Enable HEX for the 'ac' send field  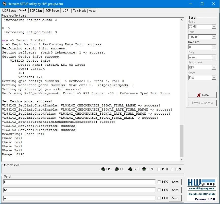coord(159,198)
